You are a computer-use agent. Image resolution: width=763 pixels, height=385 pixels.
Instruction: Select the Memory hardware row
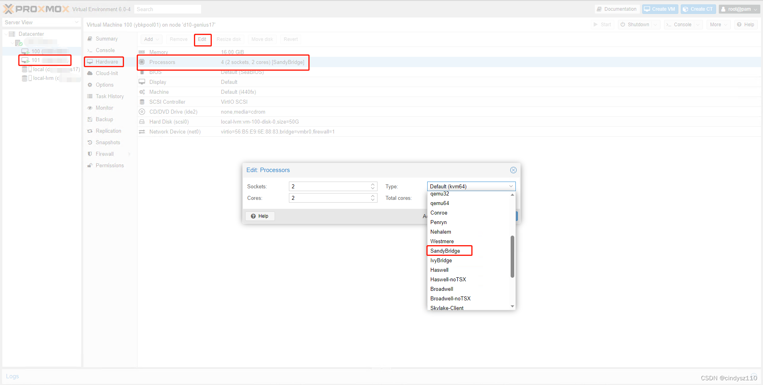pos(449,52)
